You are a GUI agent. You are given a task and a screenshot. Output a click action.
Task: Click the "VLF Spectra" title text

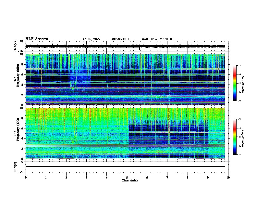pos(37,39)
